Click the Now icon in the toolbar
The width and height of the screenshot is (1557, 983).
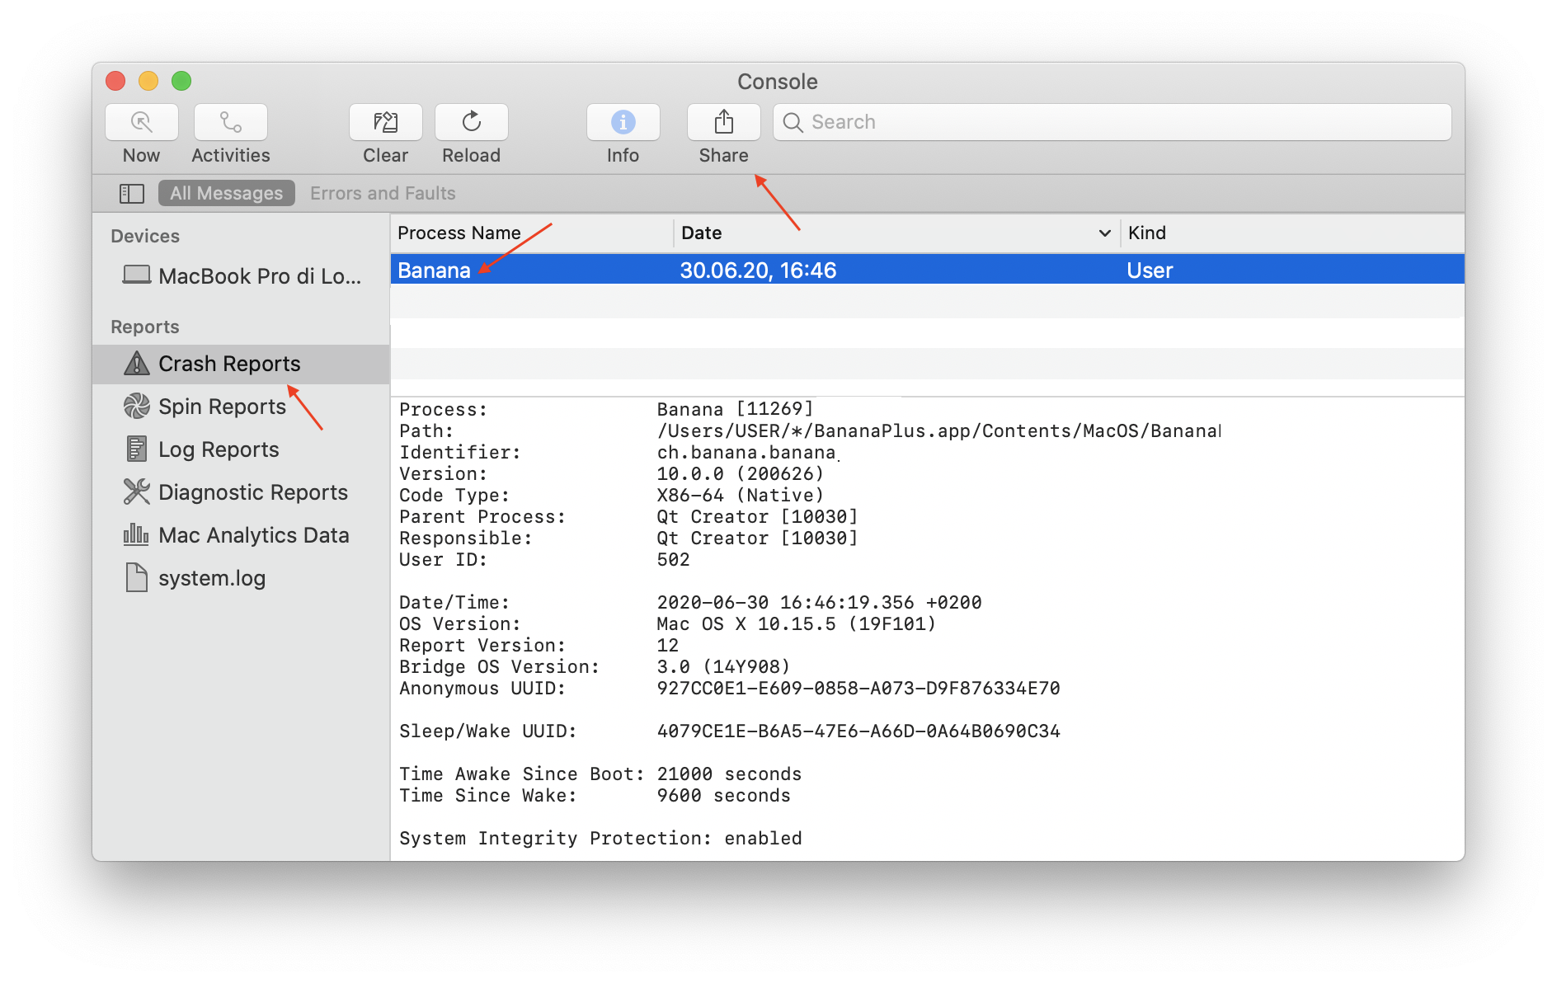[x=141, y=121]
